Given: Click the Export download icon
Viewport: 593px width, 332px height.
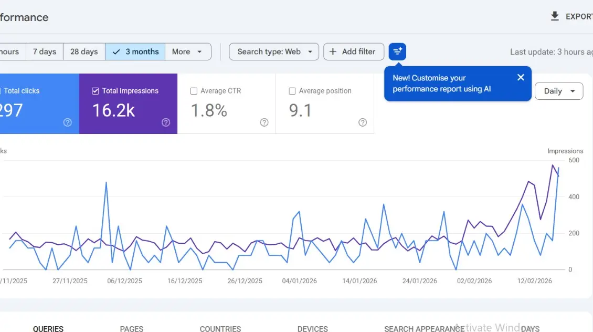Looking at the screenshot, I should tap(554, 16).
